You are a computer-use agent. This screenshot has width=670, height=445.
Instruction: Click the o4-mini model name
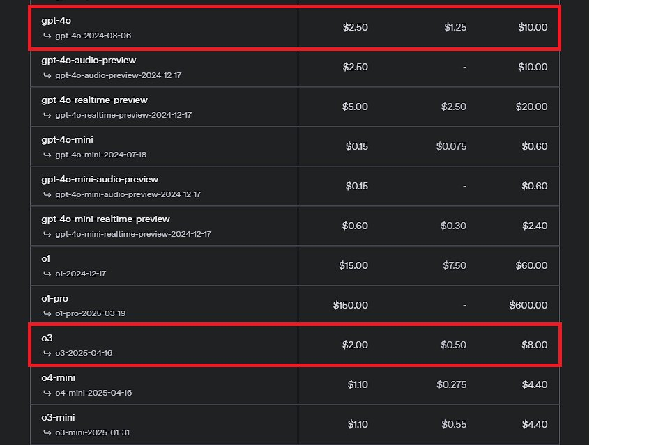58,377
